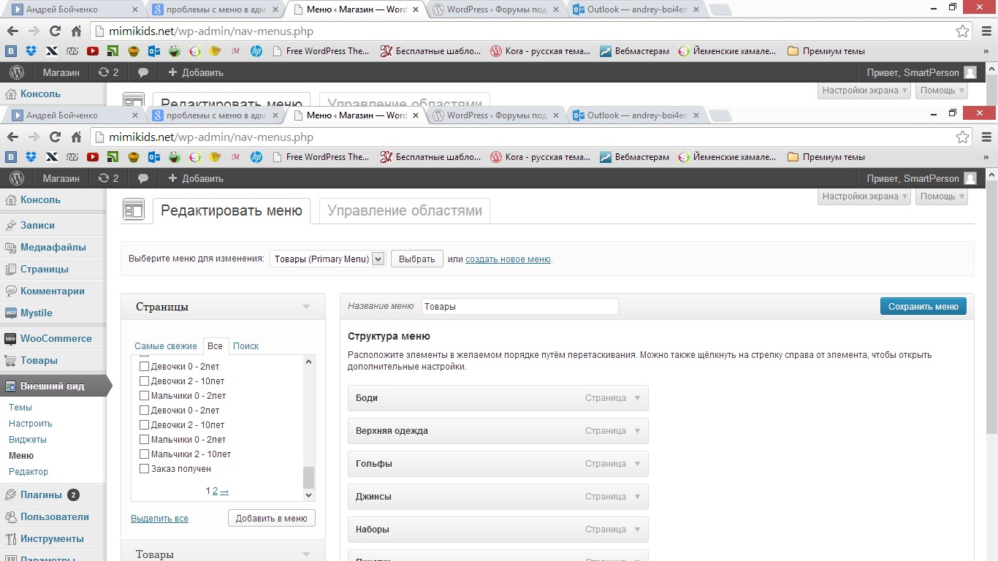Click the Название меню text field

click(x=519, y=307)
